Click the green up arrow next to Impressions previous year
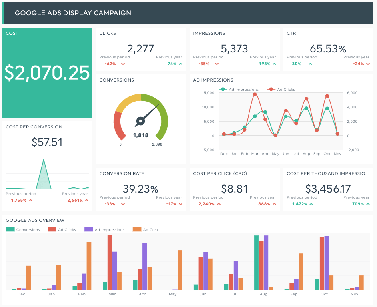Viewport: 377px width, 307px height. point(274,64)
